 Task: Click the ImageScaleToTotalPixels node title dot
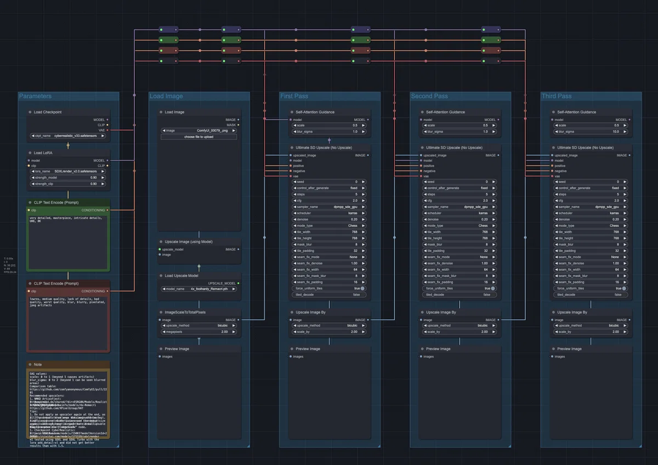pyautogui.click(x=160, y=312)
